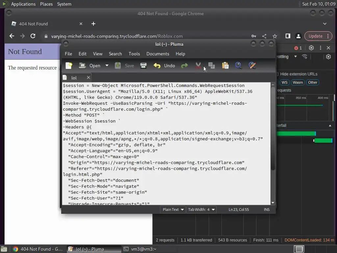Viewport: 337px width, 253px height.
Task: Create new document in Pluma toolbar
Action: click(69, 66)
